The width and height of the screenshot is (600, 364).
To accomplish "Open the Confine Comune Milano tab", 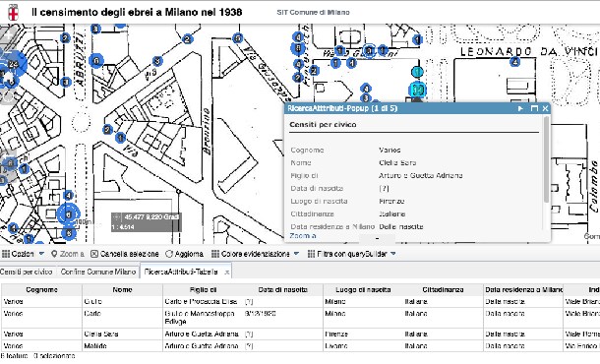I will click(98, 272).
